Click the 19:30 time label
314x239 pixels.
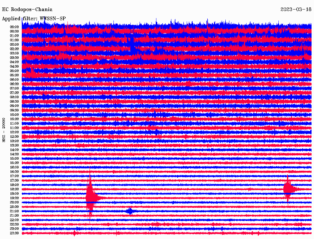tap(14, 198)
